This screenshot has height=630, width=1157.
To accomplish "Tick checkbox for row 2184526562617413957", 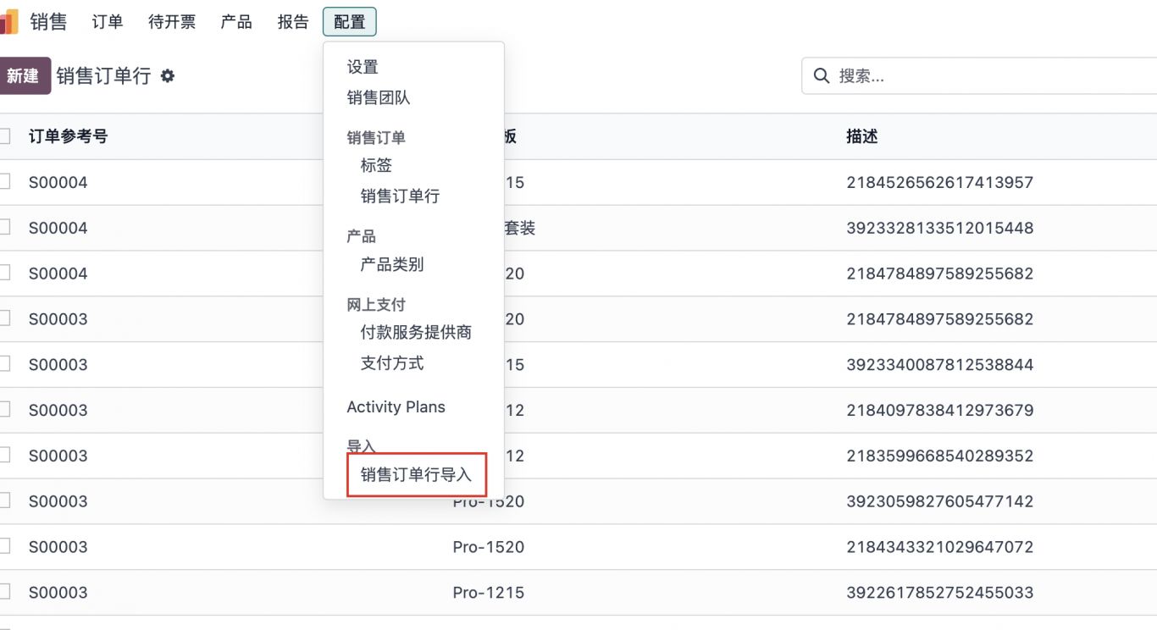I will tap(3, 181).
